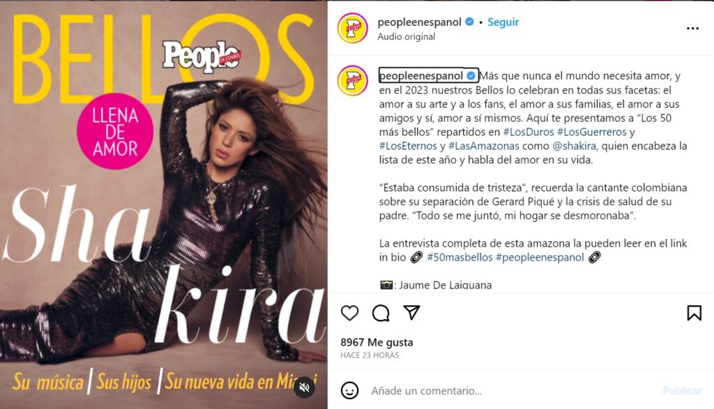View the 8967 Me gusta likes list
This screenshot has width=714, height=409.
click(x=377, y=342)
